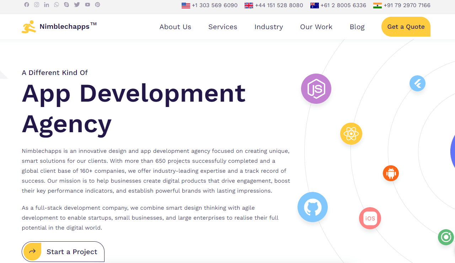Visit the LinkedIn profile icon

(x=47, y=5)
